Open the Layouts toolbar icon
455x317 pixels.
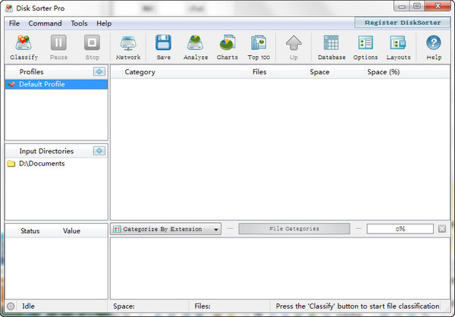click(398, 47)
